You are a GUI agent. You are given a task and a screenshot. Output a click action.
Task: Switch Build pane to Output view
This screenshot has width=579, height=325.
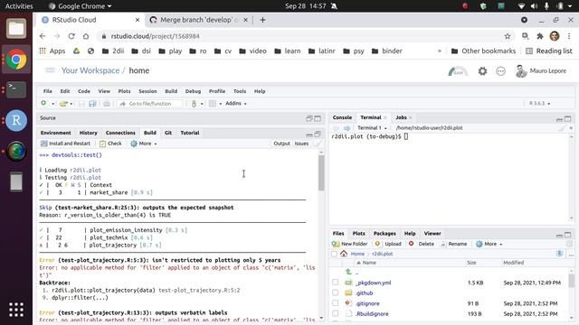point(281,144)
